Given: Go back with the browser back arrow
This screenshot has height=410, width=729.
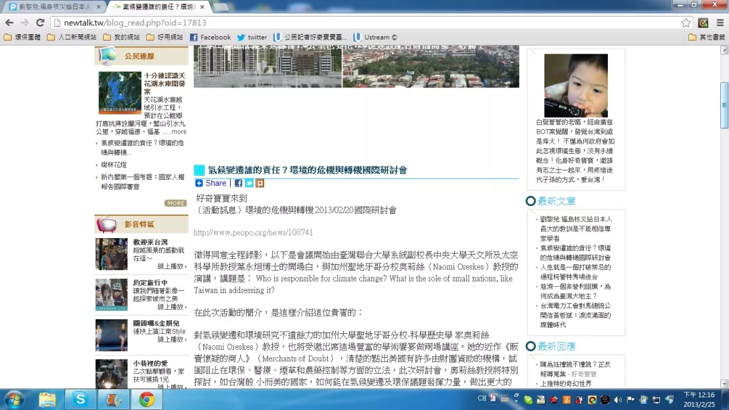Looking at the screenshot, I should [9, 22].
